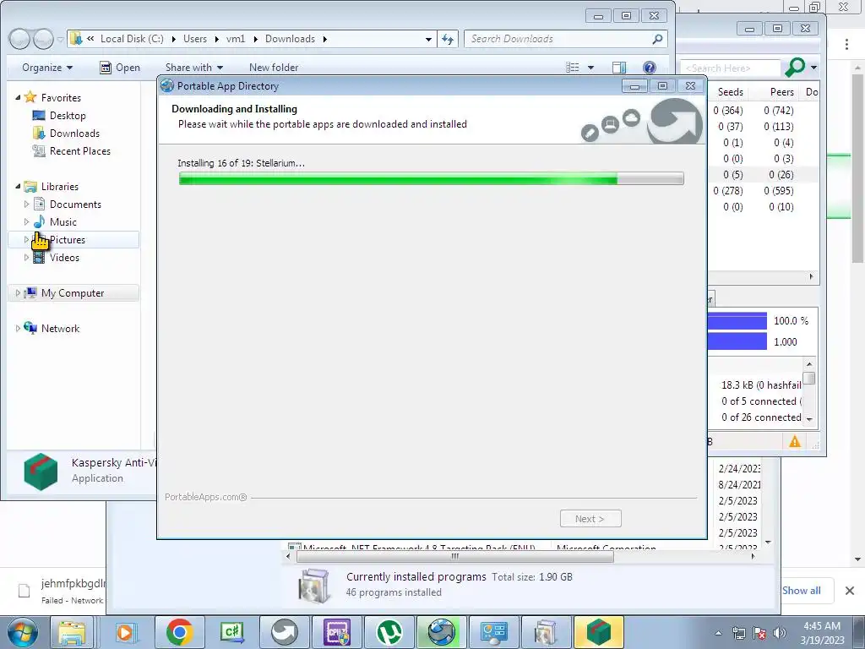Image resolution: width=865 pixels, height=649 pixels.
Task: Click Show all downloads link
Action: (x=801, y=591)
